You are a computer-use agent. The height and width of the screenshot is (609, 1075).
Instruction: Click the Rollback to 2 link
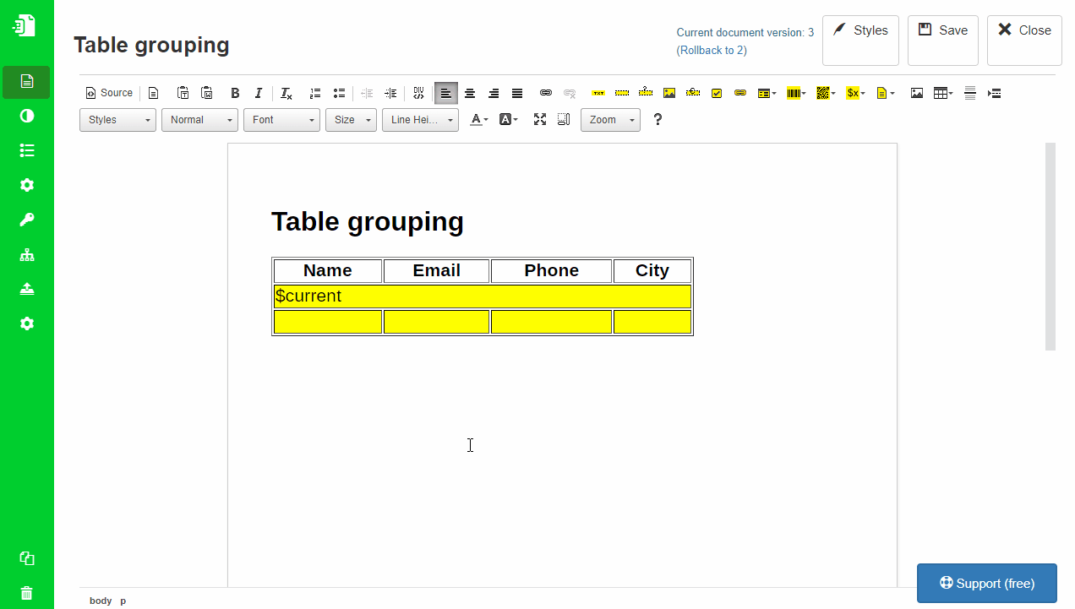point(712,50)
